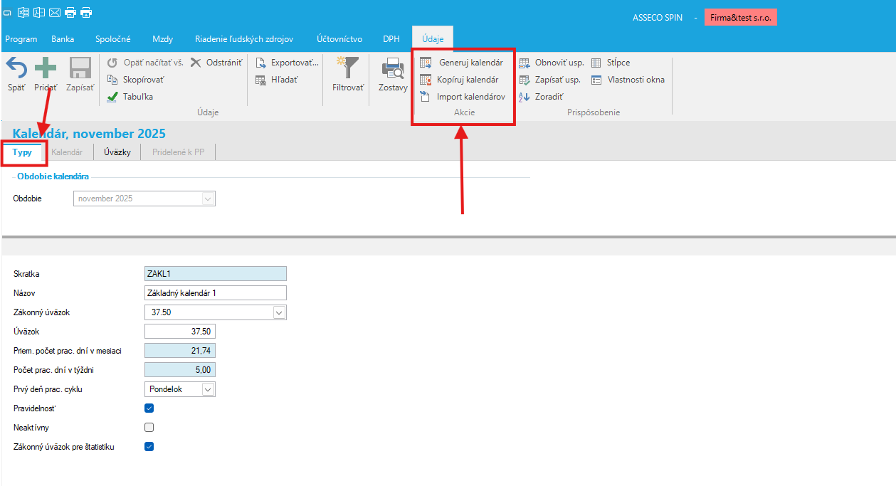Click the Názov input field
The image size is (896, 486).
click(x=215, y=293)
